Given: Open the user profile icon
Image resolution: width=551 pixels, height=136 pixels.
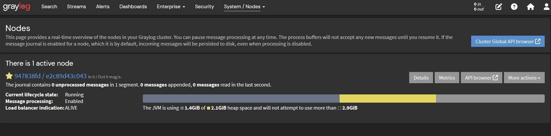Looking at the screenshot, I should click(x=546, y=7).
